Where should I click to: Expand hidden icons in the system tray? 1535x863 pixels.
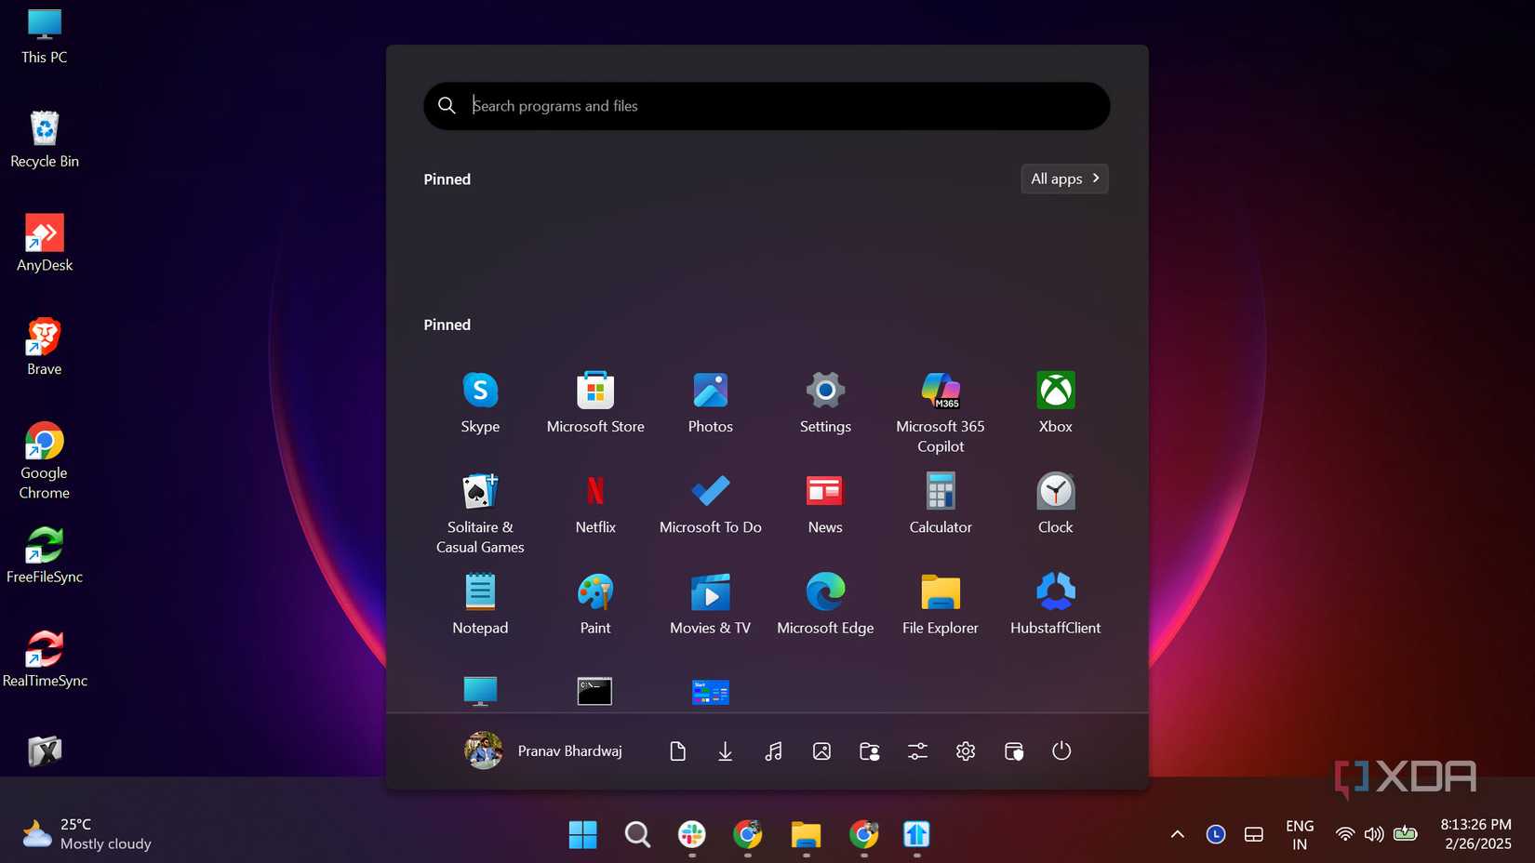1177,834
